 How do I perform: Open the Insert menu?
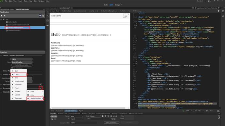click(20, 1)
